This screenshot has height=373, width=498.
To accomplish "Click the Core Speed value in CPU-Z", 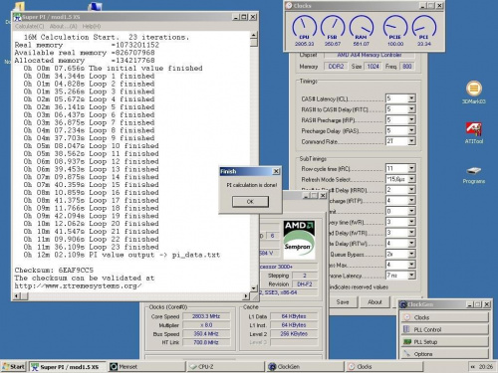I will [206, 316].
